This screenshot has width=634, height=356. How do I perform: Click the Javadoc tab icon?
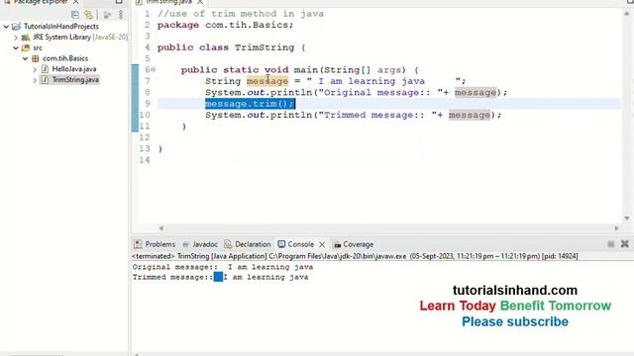[x=186, y=244]
